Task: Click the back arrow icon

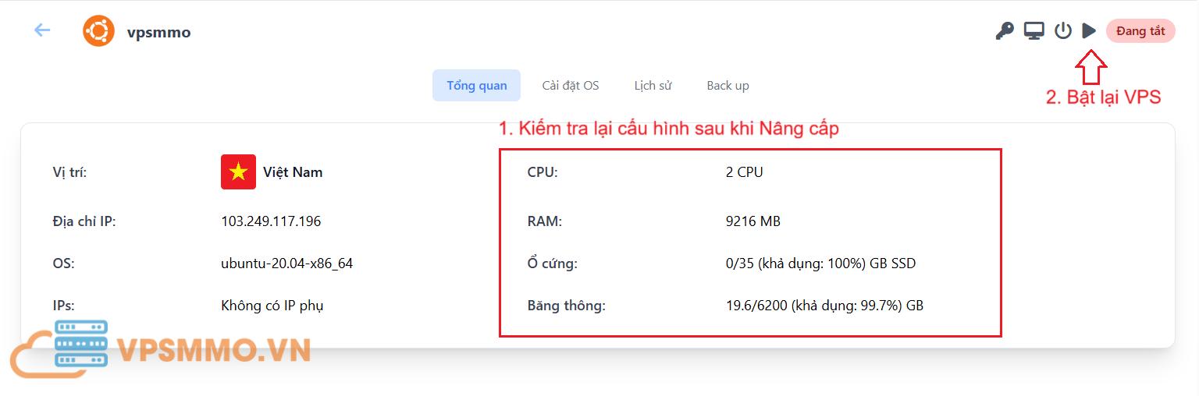Action: pos(42,30)
